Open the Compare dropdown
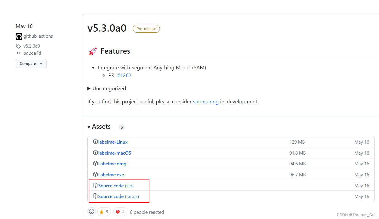The width and height of the screenshot is (379, 219). (x=31, y=64)
